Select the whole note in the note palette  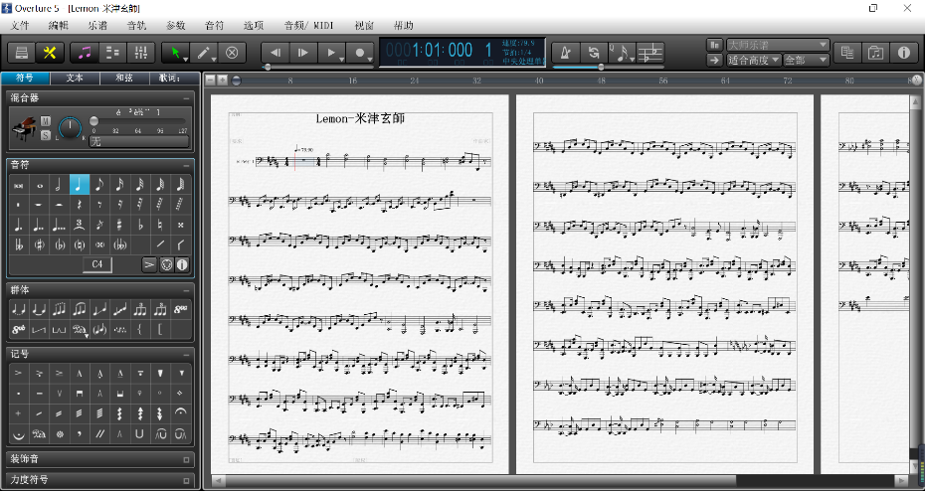39,185
